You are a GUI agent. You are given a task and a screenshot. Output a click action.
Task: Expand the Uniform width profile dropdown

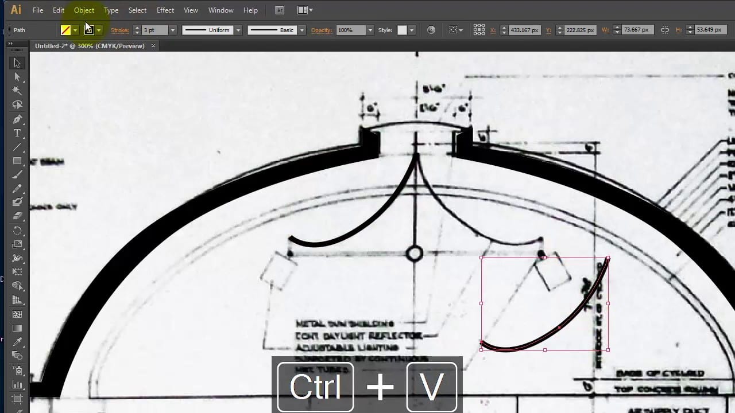tap(238, 30)
